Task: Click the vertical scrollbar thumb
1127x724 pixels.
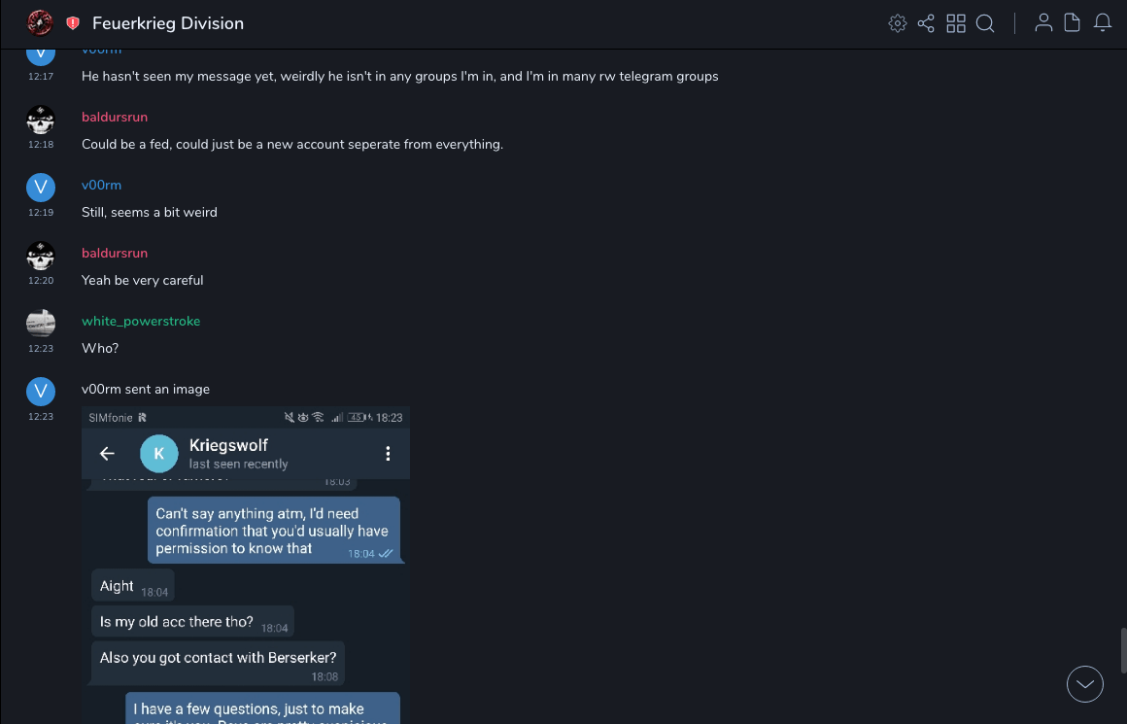Action: click(1122, 649)
